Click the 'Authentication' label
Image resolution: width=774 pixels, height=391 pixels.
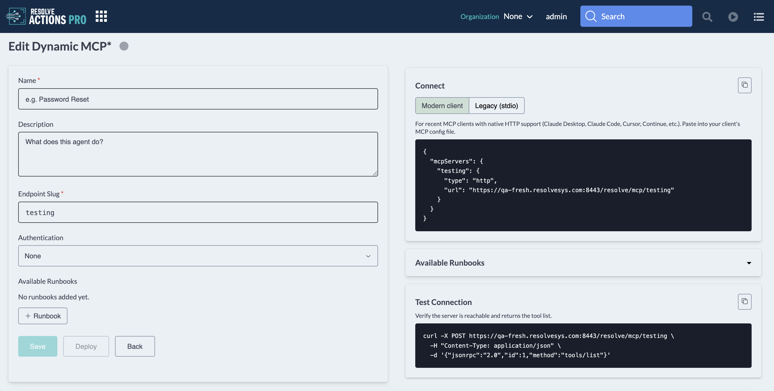41,238
